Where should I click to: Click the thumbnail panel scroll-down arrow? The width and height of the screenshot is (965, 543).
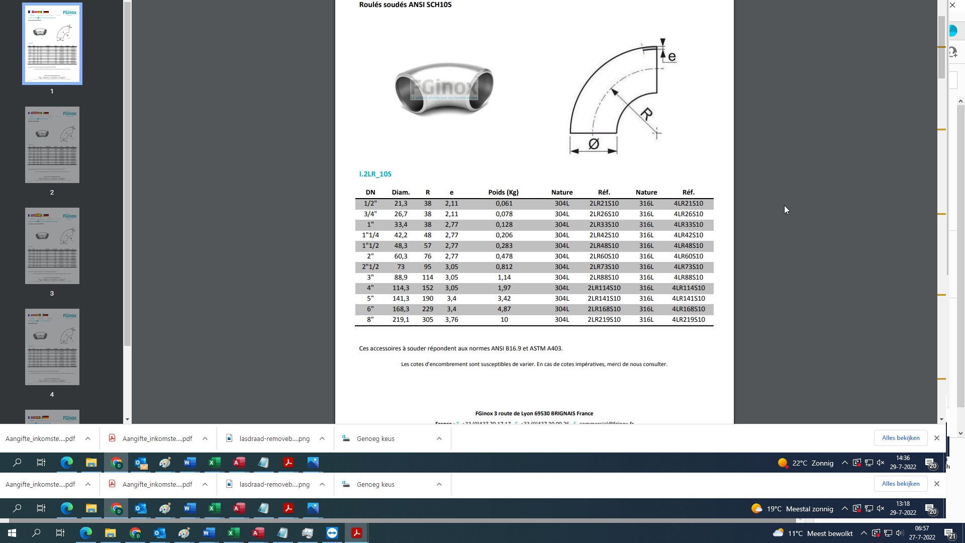(x=128, y=419)
